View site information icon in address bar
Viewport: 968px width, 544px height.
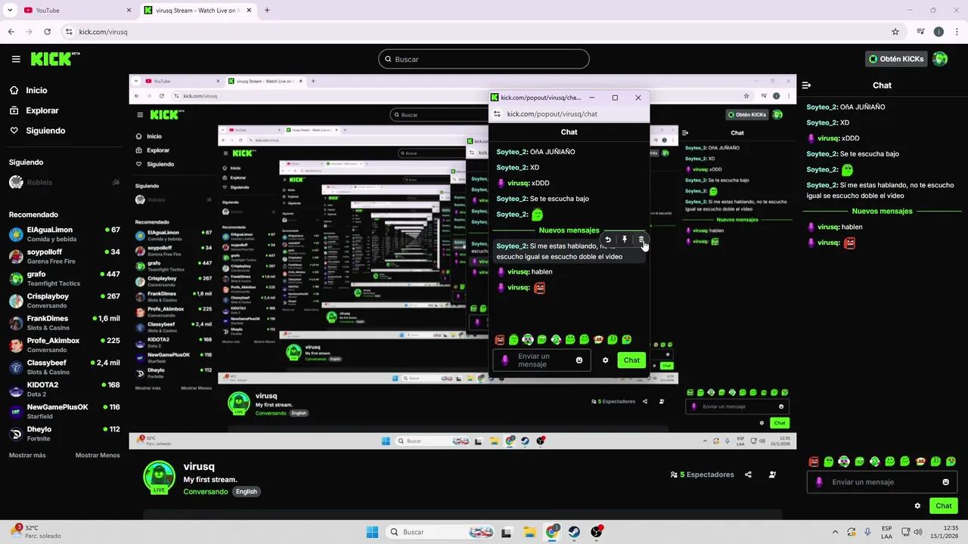[x=69, y=32]
